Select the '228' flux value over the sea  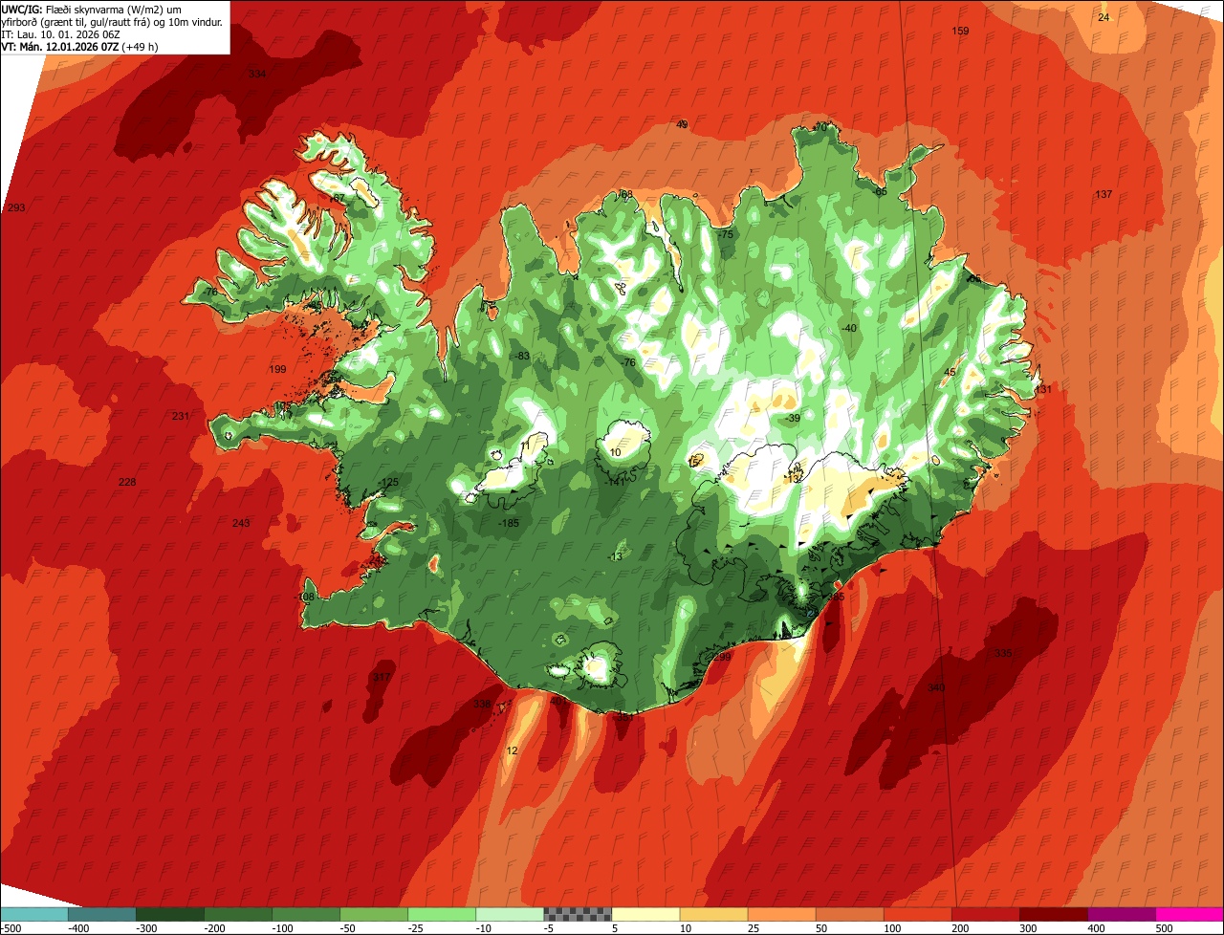(x=127, y=482)
